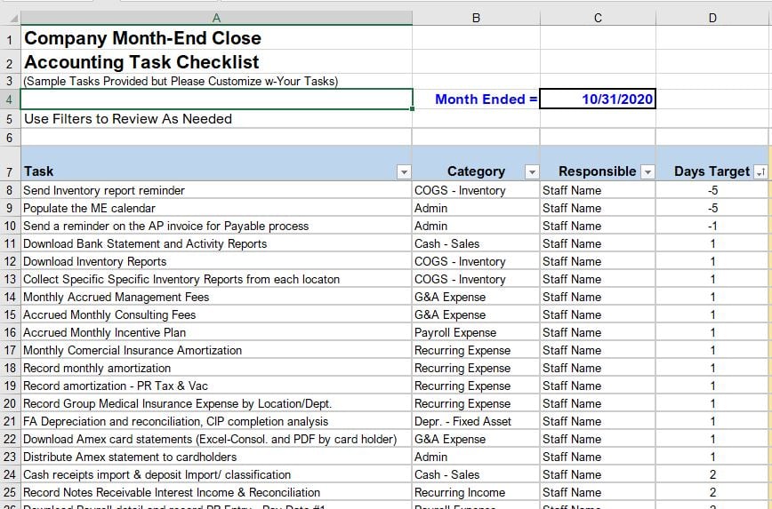The height and width of the screenshot is (509, 772).
Task: Click 'Staff Name' in row 21
Action: point(598,421)
